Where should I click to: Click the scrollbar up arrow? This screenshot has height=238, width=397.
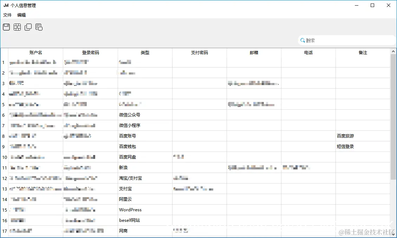click(x=393, y=51)
